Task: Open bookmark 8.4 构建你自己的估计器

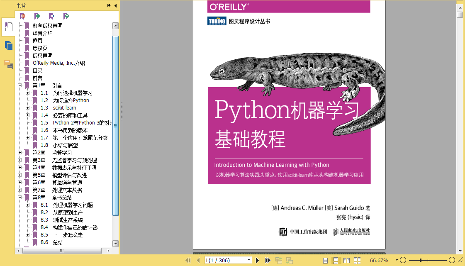Action: coord(69,227)
